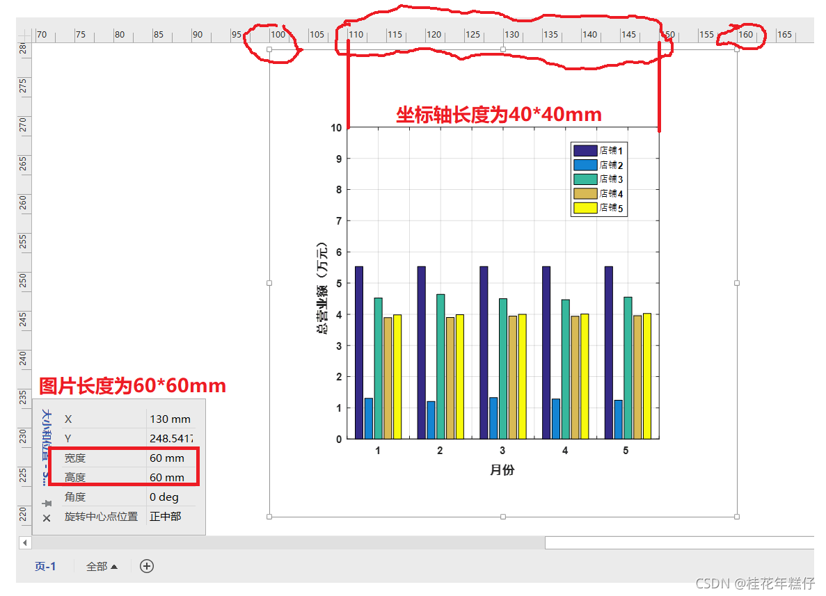Click the right-middle selection handle of the image
The width and height of the screenshot is (826, 596).
tap(737, 283)
